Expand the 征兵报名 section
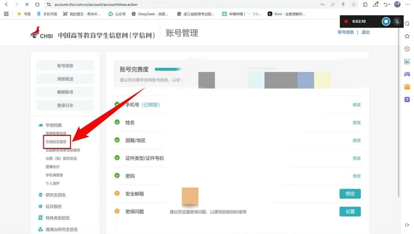Screen dimensions: 414x234 tap(54, 206)
